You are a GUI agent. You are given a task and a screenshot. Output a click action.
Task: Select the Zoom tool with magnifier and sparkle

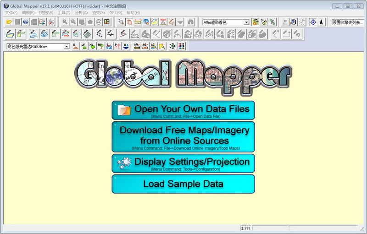click(121, 22)
